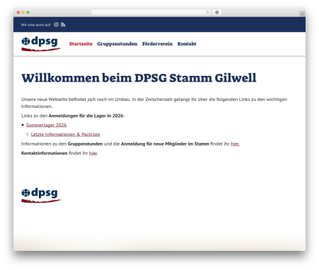
Task: Close the window with the red button
Action: tap(19, 13)
